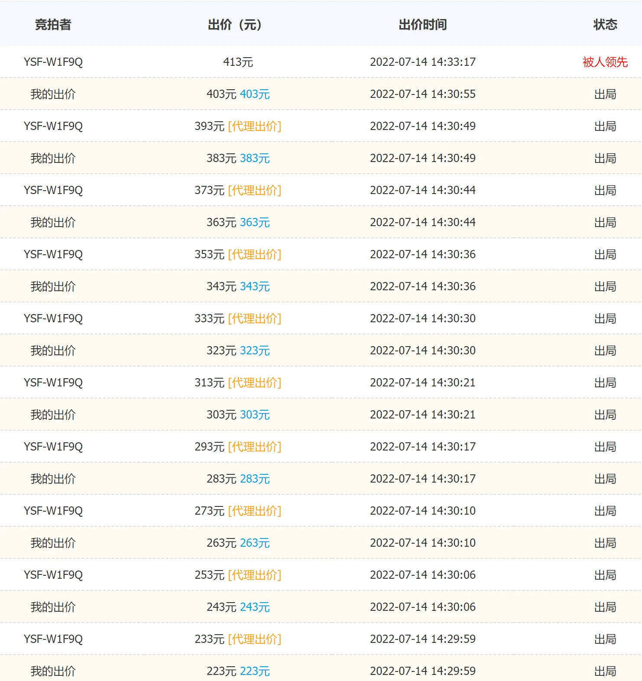Viewport: 642px width, 681px height.
Task: Click the 代理出价 tag next to 373元
Action: click(255, 190)
